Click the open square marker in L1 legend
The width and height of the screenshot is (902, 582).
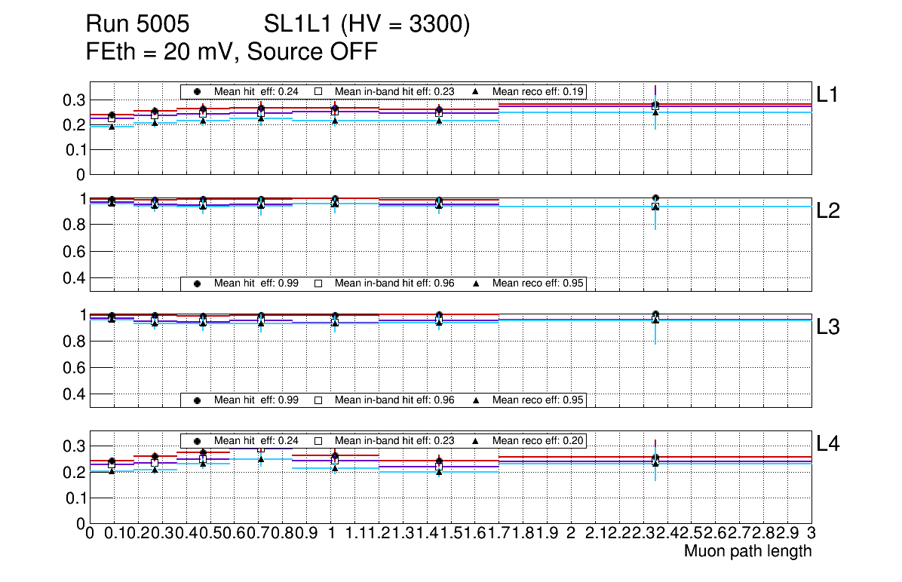(318, 91)
